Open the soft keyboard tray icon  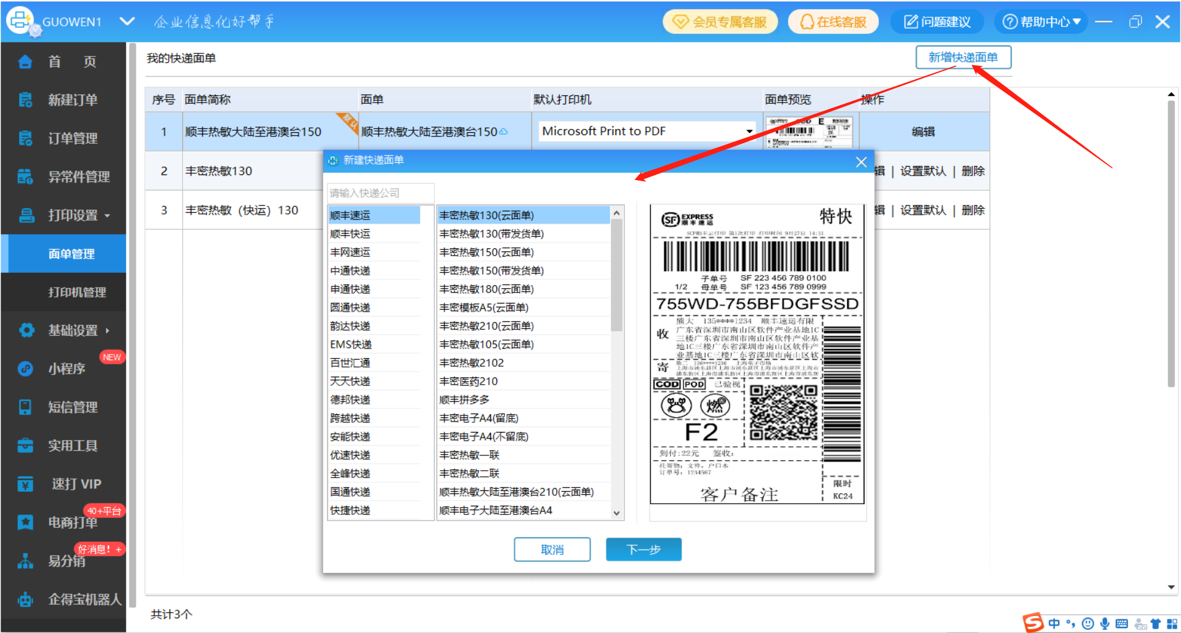tap(1122, 624)
